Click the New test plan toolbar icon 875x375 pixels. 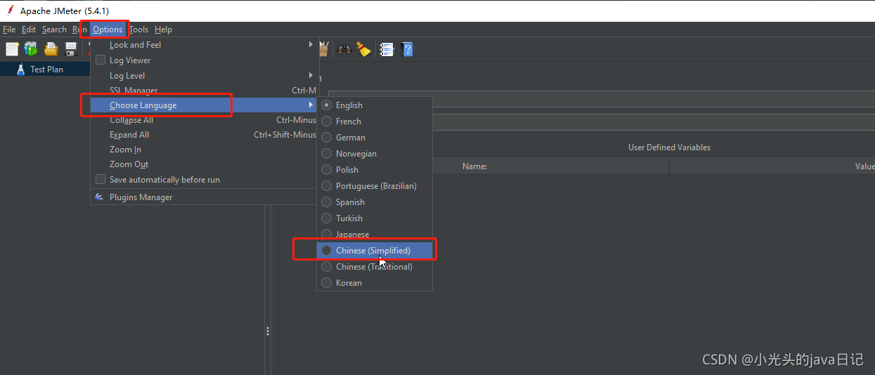[13, 49]
